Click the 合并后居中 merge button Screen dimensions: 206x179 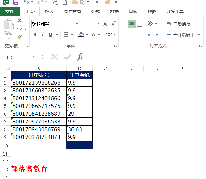(x=181, y=35)
